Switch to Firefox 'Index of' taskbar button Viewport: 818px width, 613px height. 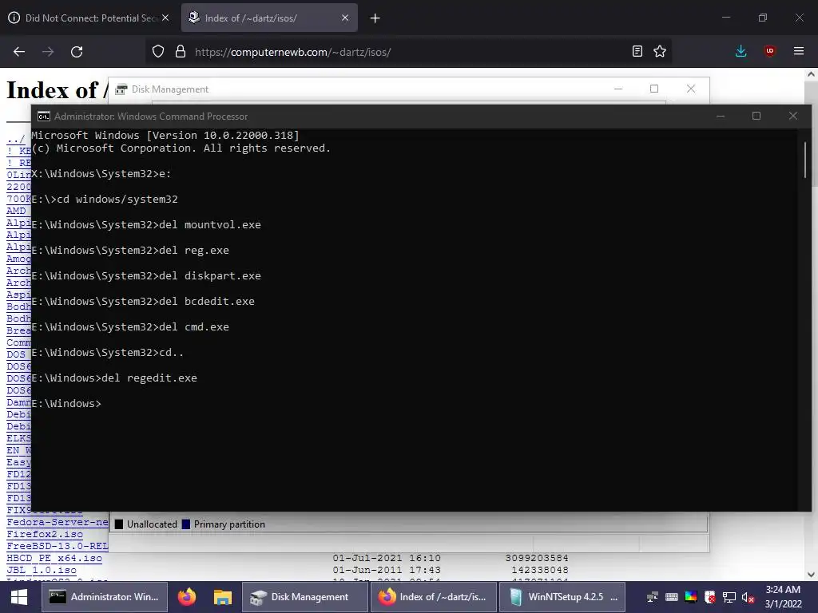pyautogui.click(x=433, y=597)
